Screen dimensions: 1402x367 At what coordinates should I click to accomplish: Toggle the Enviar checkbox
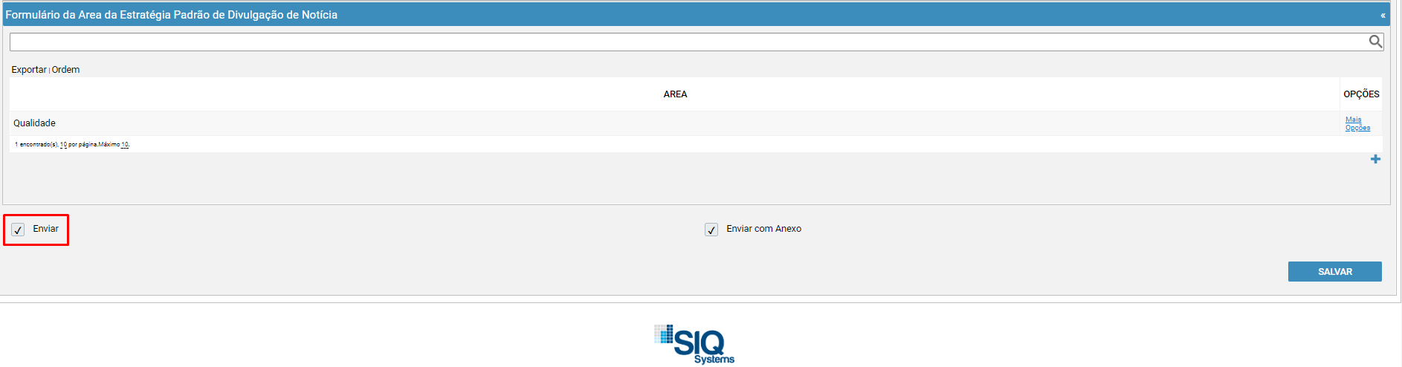point(18,230)
